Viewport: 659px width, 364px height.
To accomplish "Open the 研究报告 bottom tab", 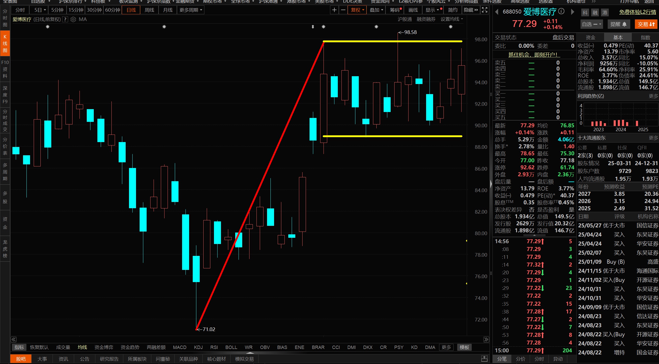I will point(109,359).
